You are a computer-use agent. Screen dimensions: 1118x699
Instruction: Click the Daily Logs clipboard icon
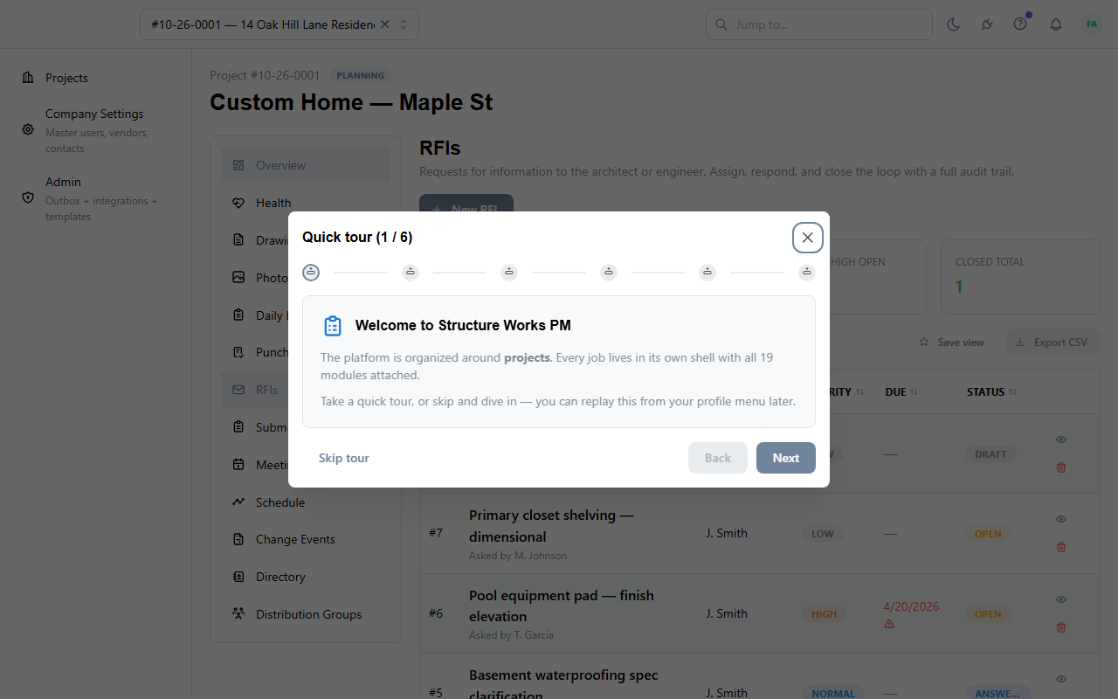pos(238,315)
